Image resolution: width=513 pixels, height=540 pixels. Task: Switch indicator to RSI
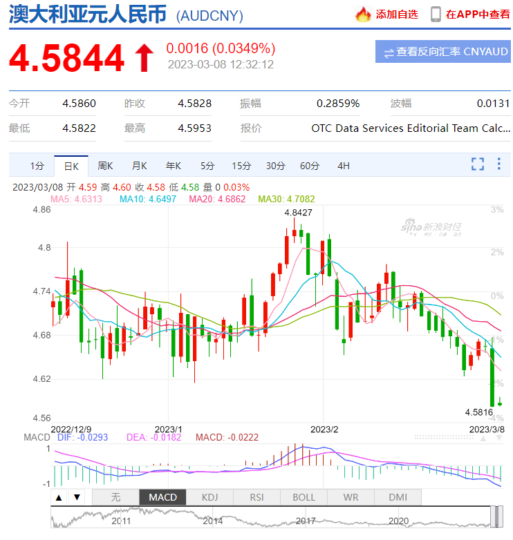tap(256, 497)
